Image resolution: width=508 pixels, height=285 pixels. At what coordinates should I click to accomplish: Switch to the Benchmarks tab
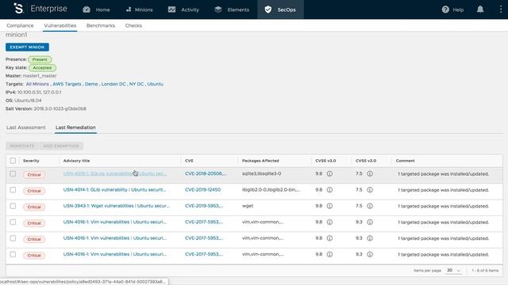[x=101, y=25]
